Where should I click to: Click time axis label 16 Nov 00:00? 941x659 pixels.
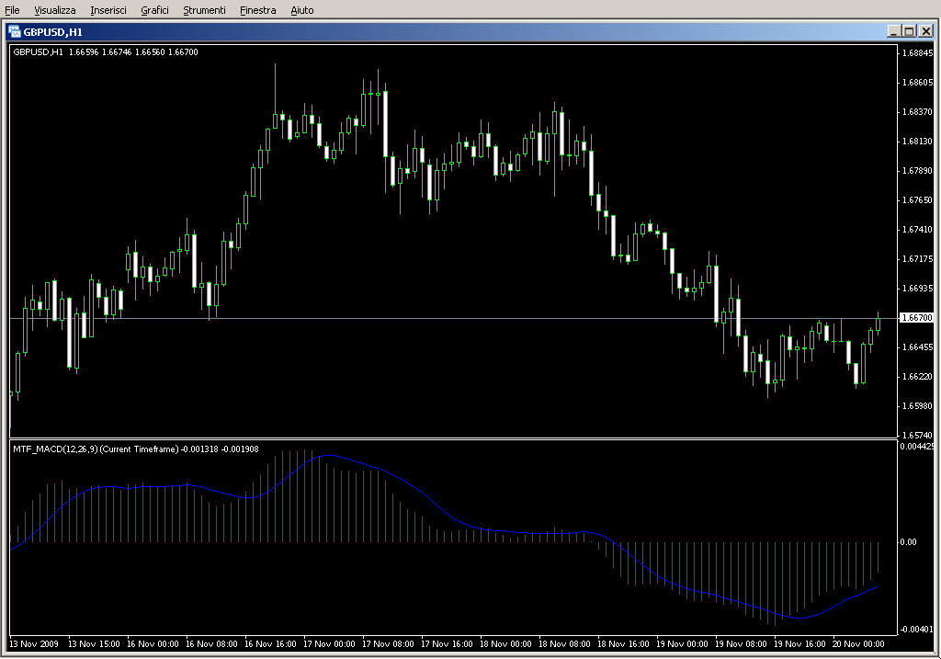153,644
